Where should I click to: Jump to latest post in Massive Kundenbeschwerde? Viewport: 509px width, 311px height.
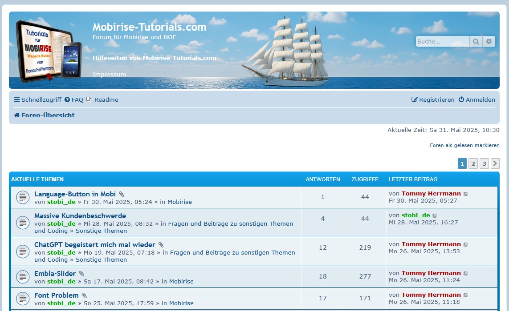[435, 216]
